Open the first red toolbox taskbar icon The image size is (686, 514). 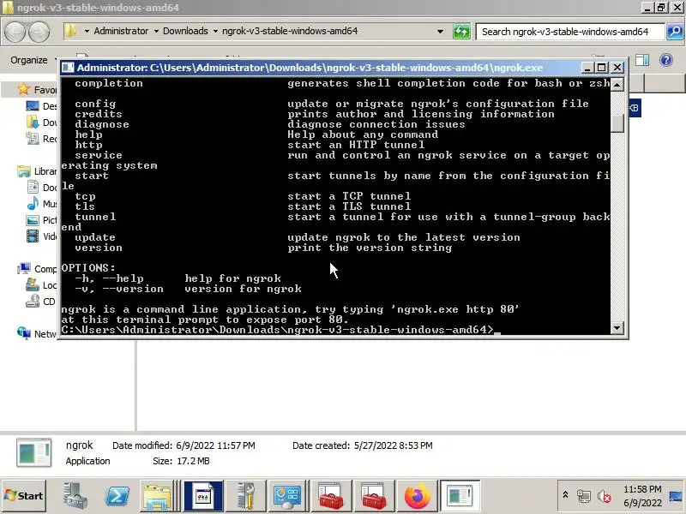coord(331,496)
